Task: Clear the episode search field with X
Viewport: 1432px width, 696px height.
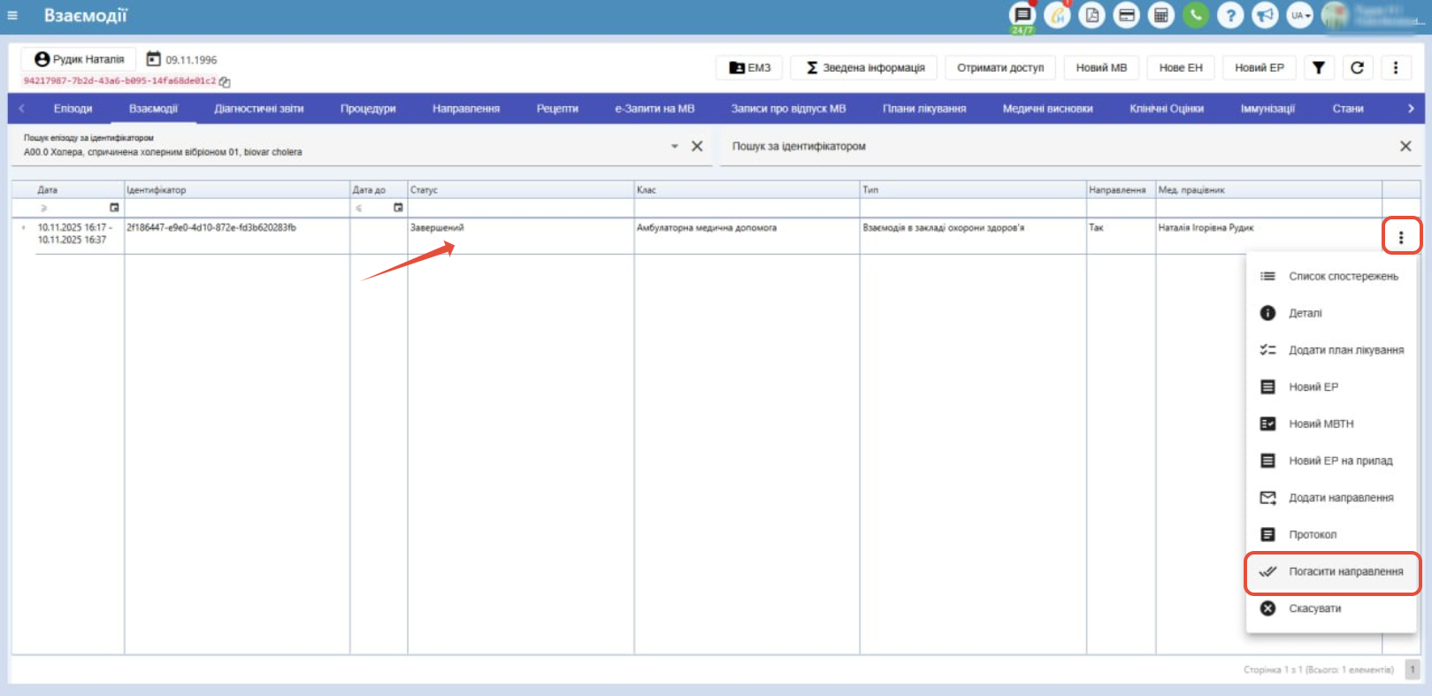Action: click(x=697, y=146)
